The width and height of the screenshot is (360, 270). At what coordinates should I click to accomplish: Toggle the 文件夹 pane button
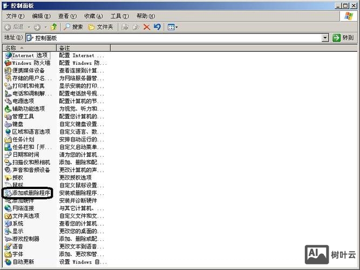(100, 27)
